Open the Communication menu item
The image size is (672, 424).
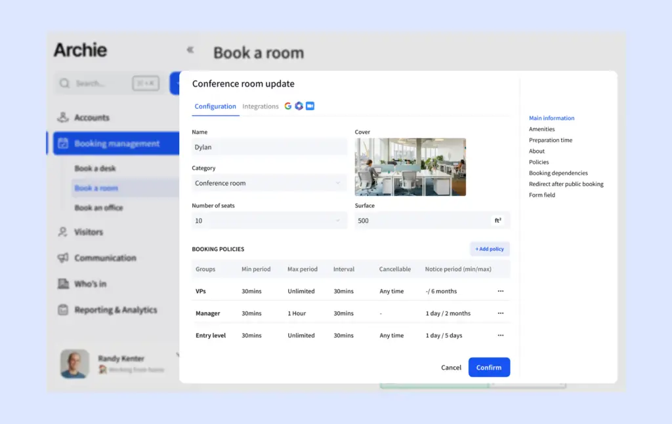[106, 258]
